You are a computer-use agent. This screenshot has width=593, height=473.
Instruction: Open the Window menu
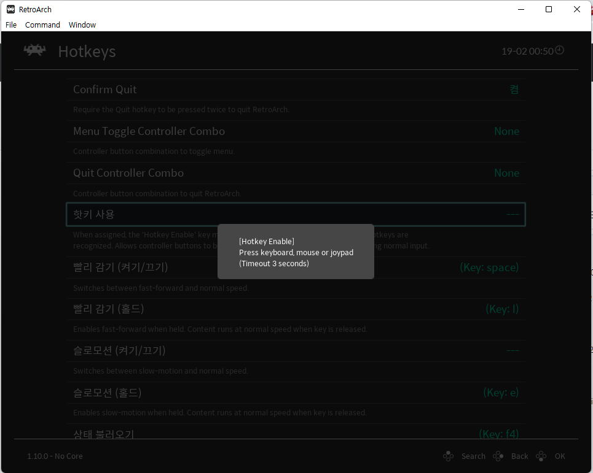pyautogui.click(x=82, y=25)
